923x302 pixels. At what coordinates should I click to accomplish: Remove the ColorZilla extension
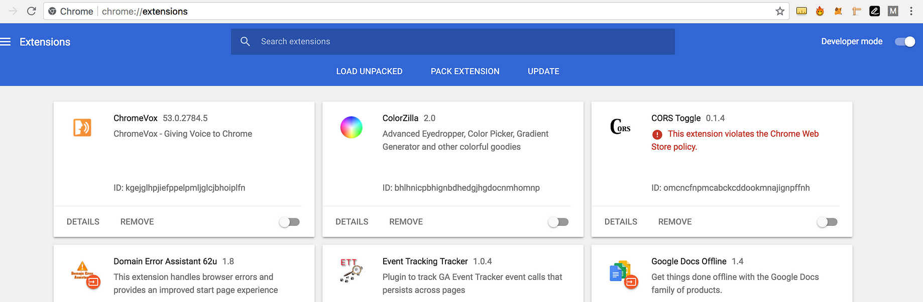pos(406,222)
